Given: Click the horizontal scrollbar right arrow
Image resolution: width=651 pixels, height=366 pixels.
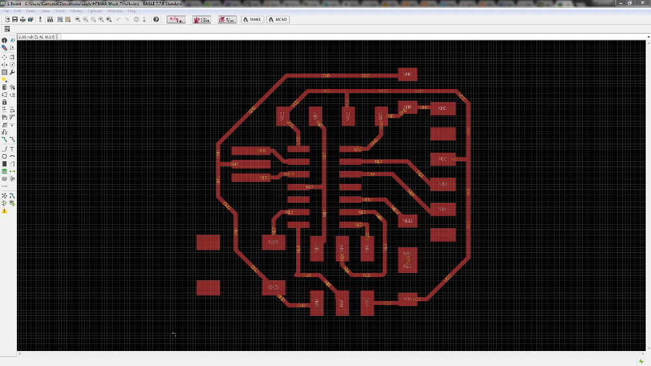Looking at the screenshot, I should [643, 354].
